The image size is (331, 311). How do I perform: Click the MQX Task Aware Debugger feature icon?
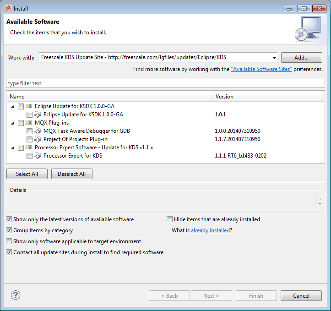(x=38, y=131)
